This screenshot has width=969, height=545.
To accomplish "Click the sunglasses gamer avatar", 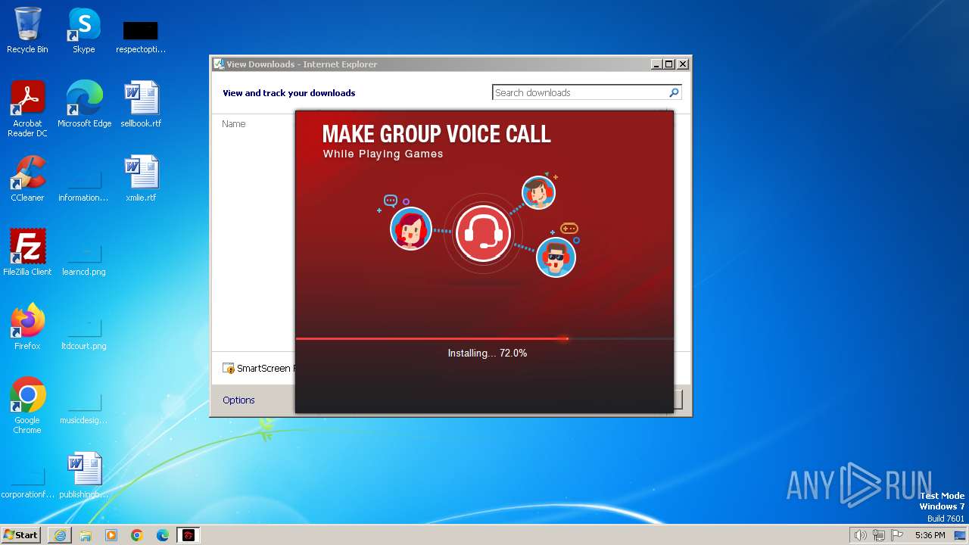I will coord(556,257).
